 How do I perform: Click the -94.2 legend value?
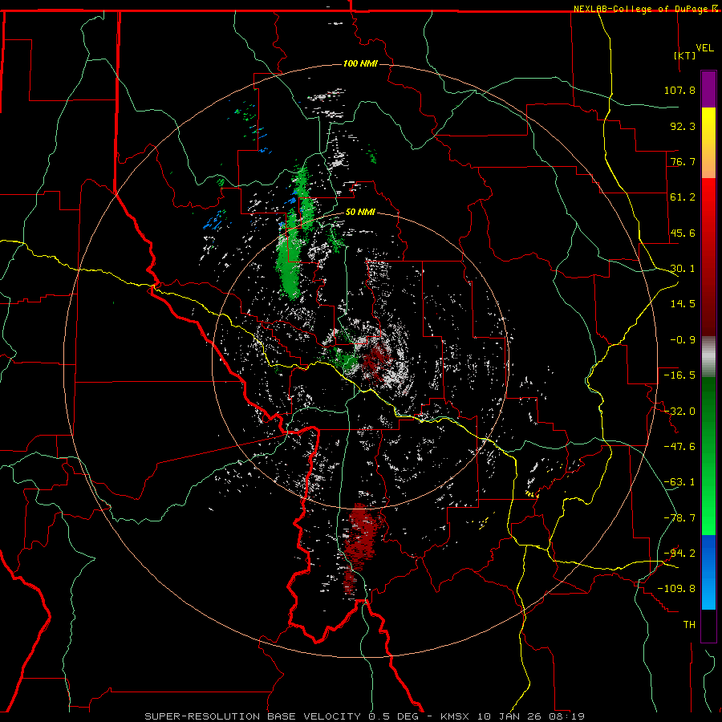coord(679,554)
